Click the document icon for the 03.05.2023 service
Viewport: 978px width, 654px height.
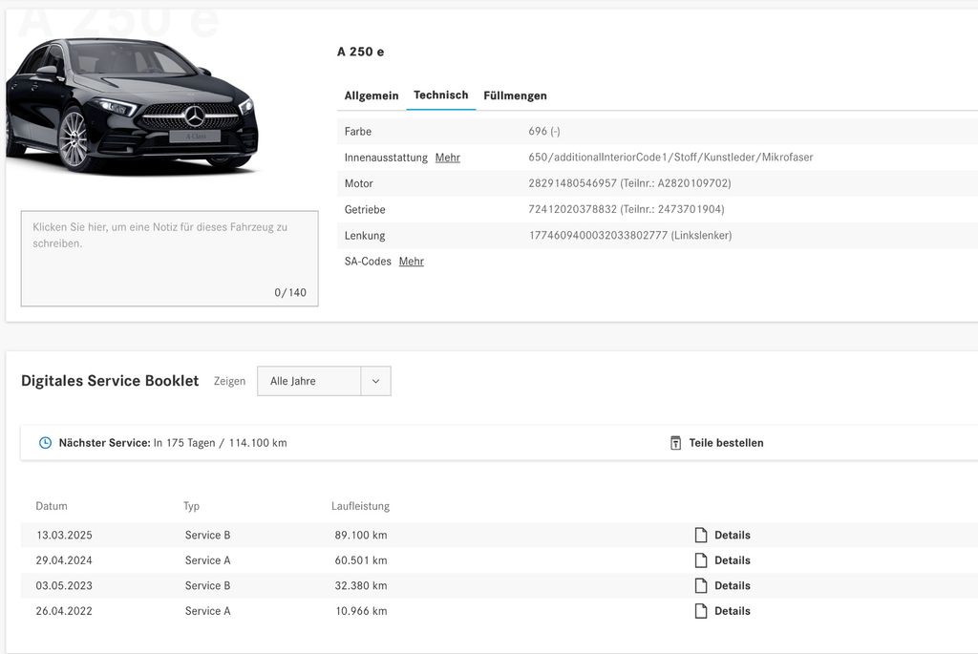click(699, 585)
